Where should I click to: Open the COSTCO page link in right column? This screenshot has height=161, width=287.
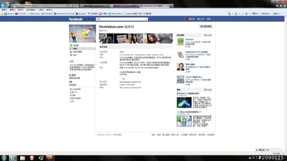196,52
